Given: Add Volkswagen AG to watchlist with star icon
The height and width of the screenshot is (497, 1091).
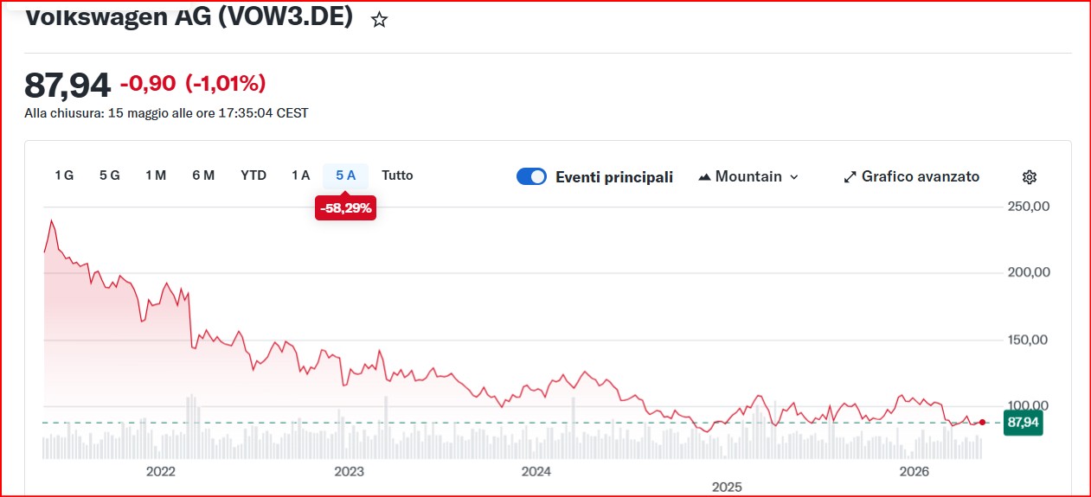Looking at the screenshot, I should (x=379, y=19).
